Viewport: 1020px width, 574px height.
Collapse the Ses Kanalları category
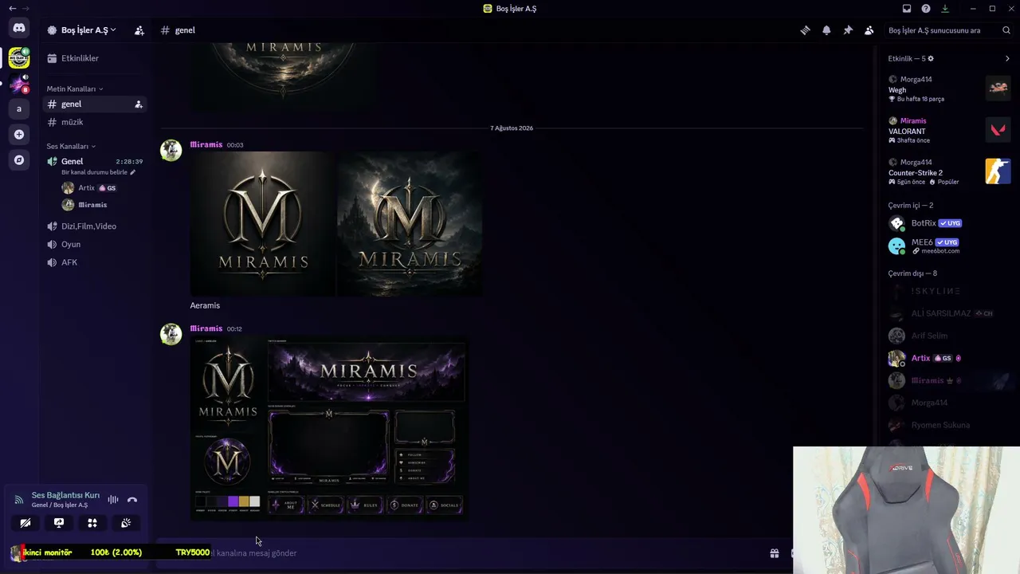71,147
